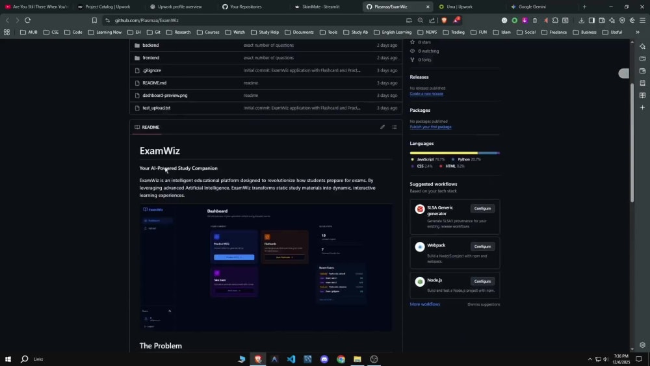Viewport: 650px width, 366px height.
Task: Click the Brave Shields lion icon
Action: point(444,20)
